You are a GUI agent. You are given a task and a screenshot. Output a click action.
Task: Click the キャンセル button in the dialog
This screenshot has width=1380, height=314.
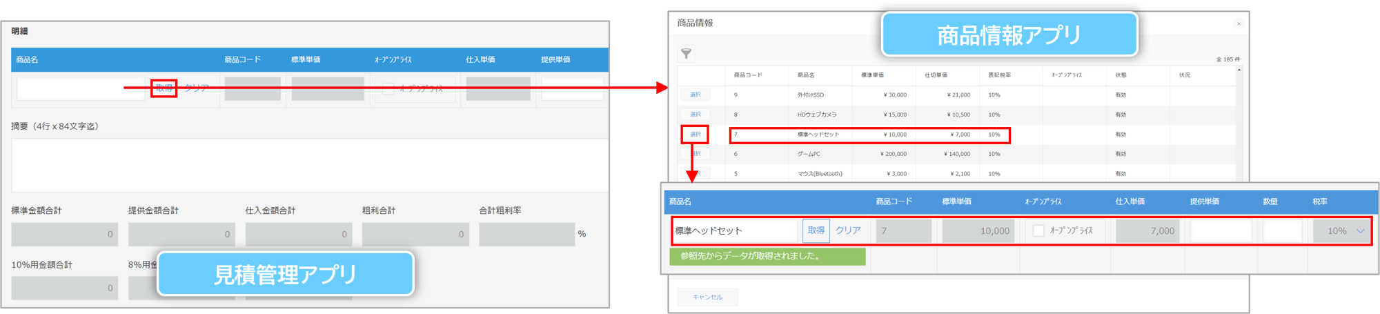[707, 297]
